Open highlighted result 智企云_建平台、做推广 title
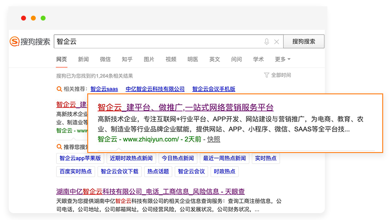 point(186,108)
